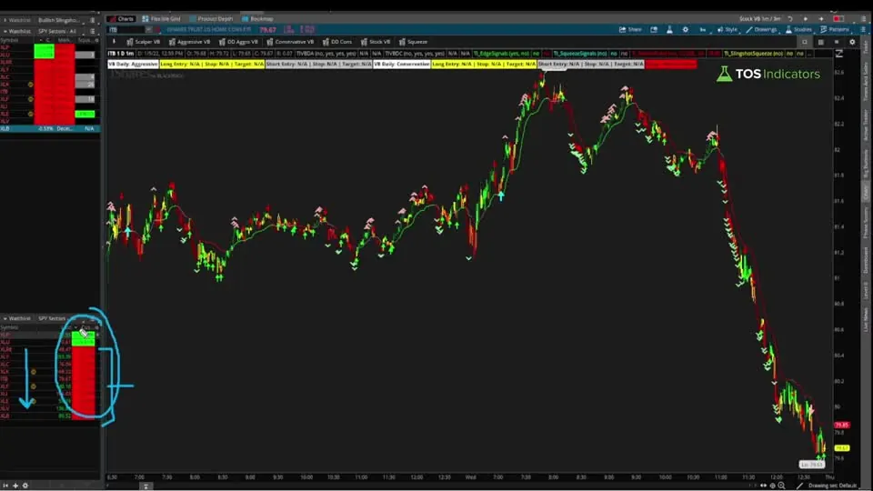Select the highlighted XLB row in top watchlist
This screenshot has height=491, width=873.
pos(49,128)
